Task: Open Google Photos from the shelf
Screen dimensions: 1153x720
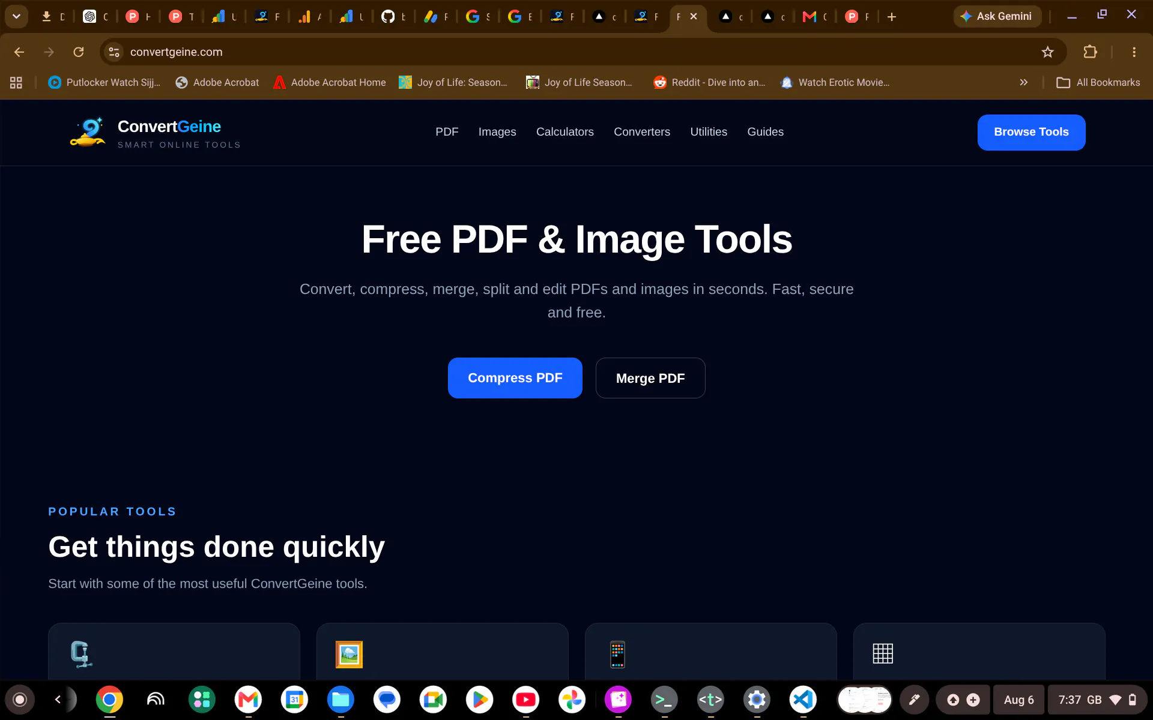Action: [572, 700]
